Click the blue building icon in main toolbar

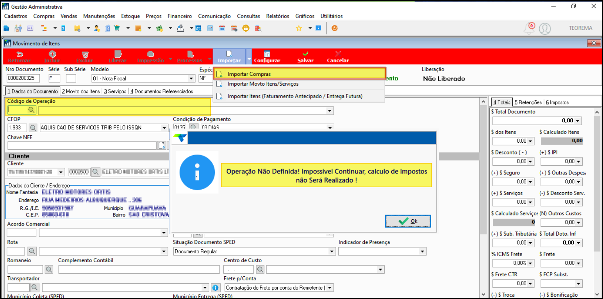click(6, 28)
